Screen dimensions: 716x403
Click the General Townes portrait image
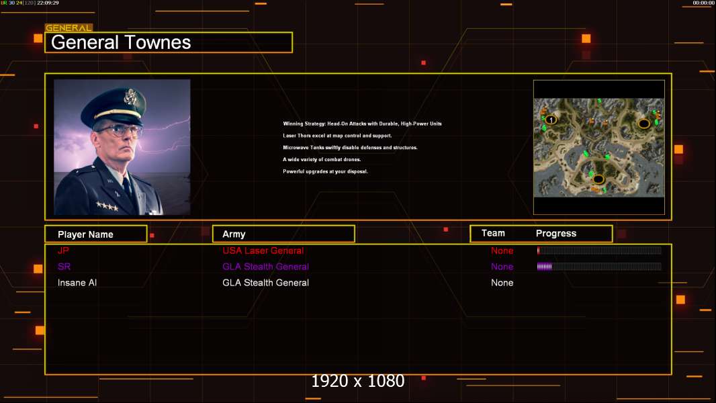[122, 147]
